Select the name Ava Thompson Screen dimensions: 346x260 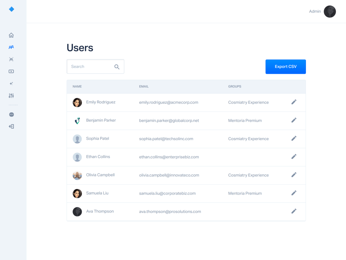(x=100, y=211)
